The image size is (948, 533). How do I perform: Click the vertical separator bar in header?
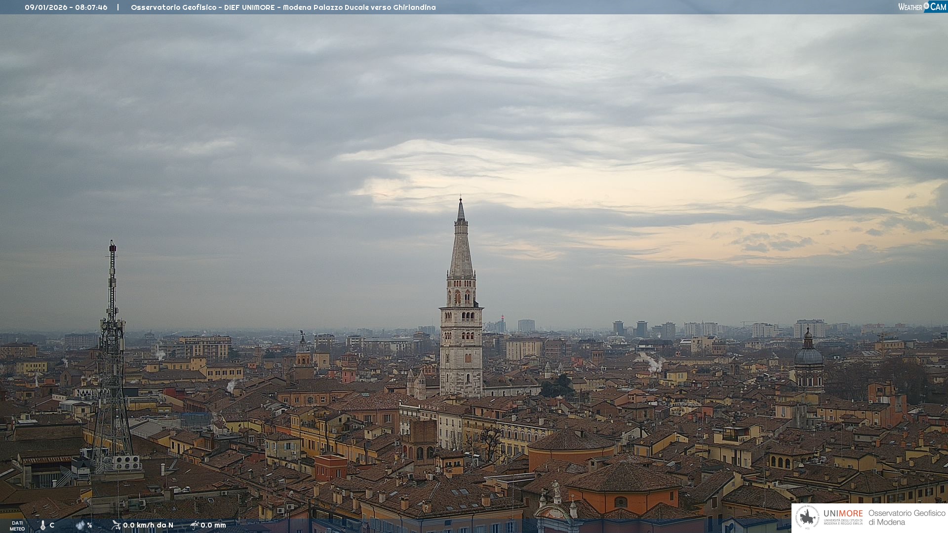click(x=118, y=7)
